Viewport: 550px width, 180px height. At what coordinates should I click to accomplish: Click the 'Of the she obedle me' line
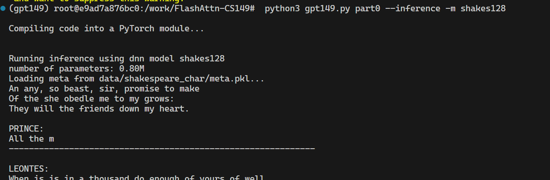click(x=92, y=99)
